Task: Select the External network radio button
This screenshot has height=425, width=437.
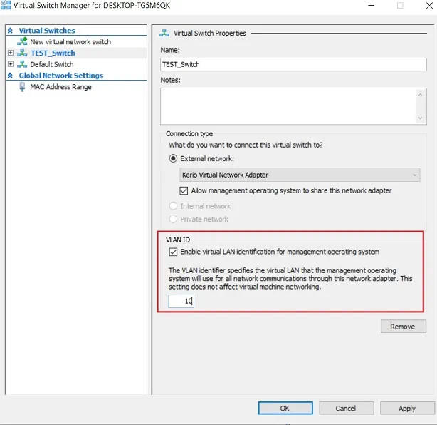Action: pyautogui.click(x=173, y=158)
